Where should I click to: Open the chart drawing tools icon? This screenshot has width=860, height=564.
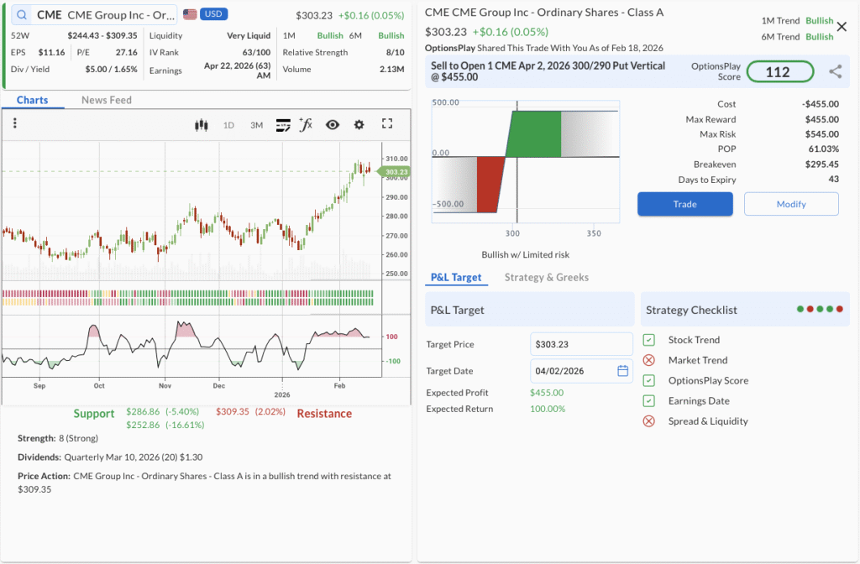pyautogui.click(x=283, y=125)
